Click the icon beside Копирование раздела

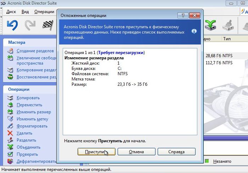point(10,70)
